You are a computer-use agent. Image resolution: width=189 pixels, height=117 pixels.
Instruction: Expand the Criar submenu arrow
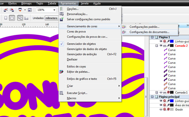pyautogui.click(x=119, y=86)
